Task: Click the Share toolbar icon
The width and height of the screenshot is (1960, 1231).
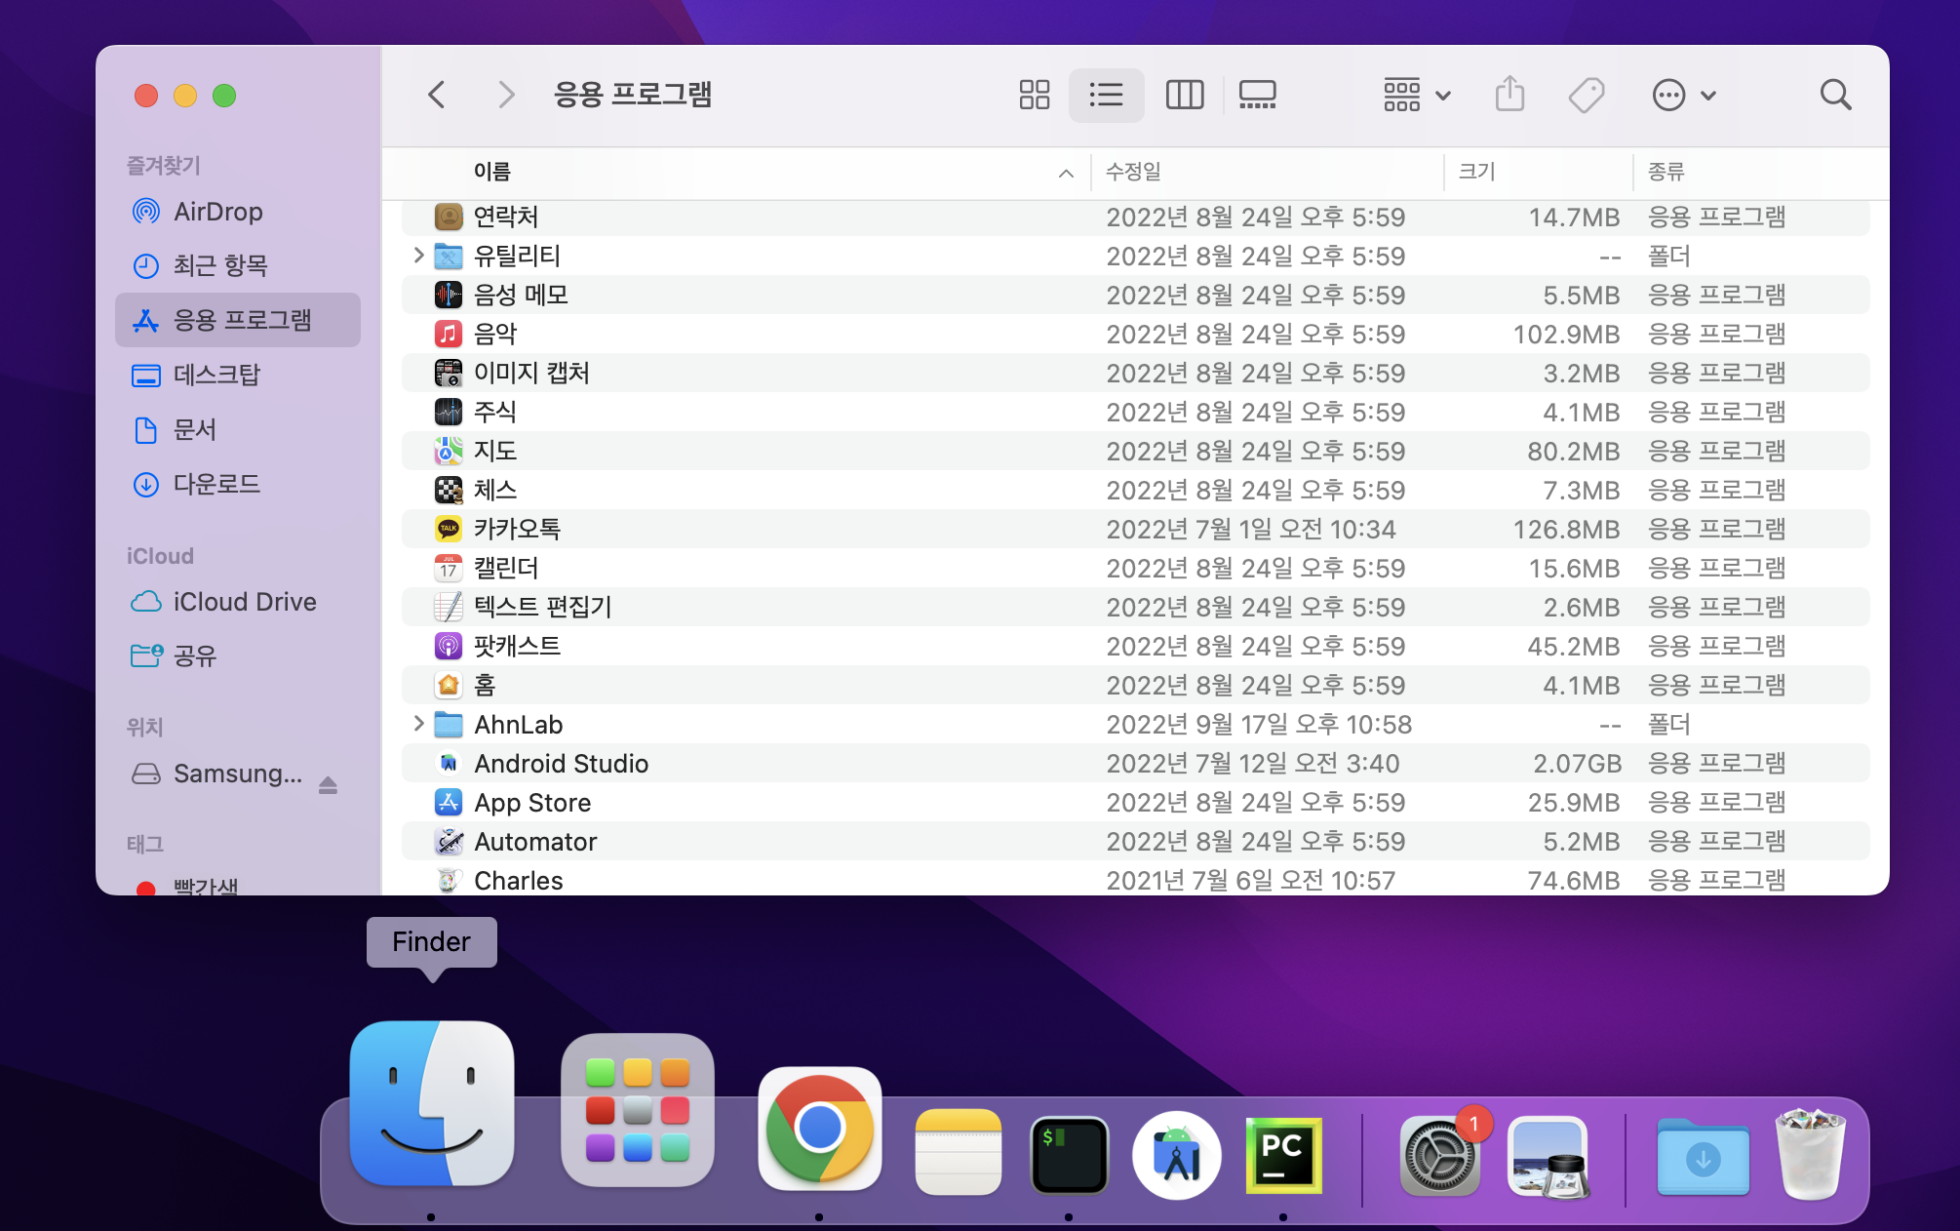Action: [1509, 95]
